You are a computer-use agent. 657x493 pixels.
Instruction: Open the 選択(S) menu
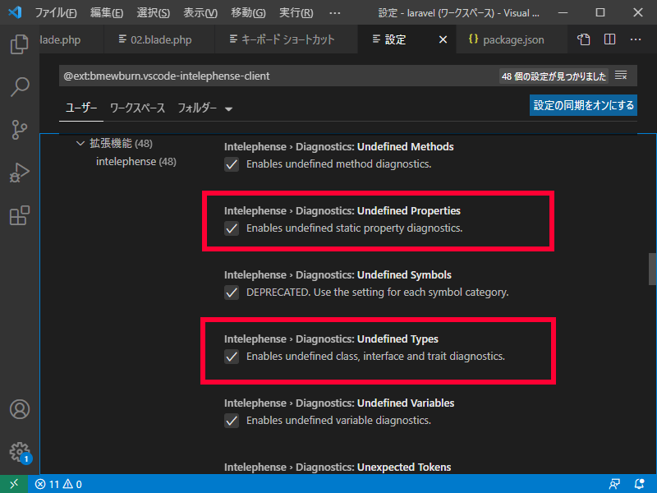tap(153, 13)
